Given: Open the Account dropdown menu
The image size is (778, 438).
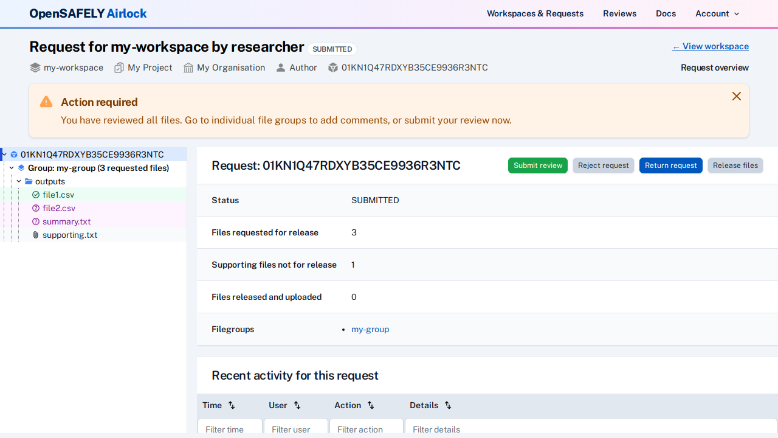Looking at the screenshot, I should 717,13.
